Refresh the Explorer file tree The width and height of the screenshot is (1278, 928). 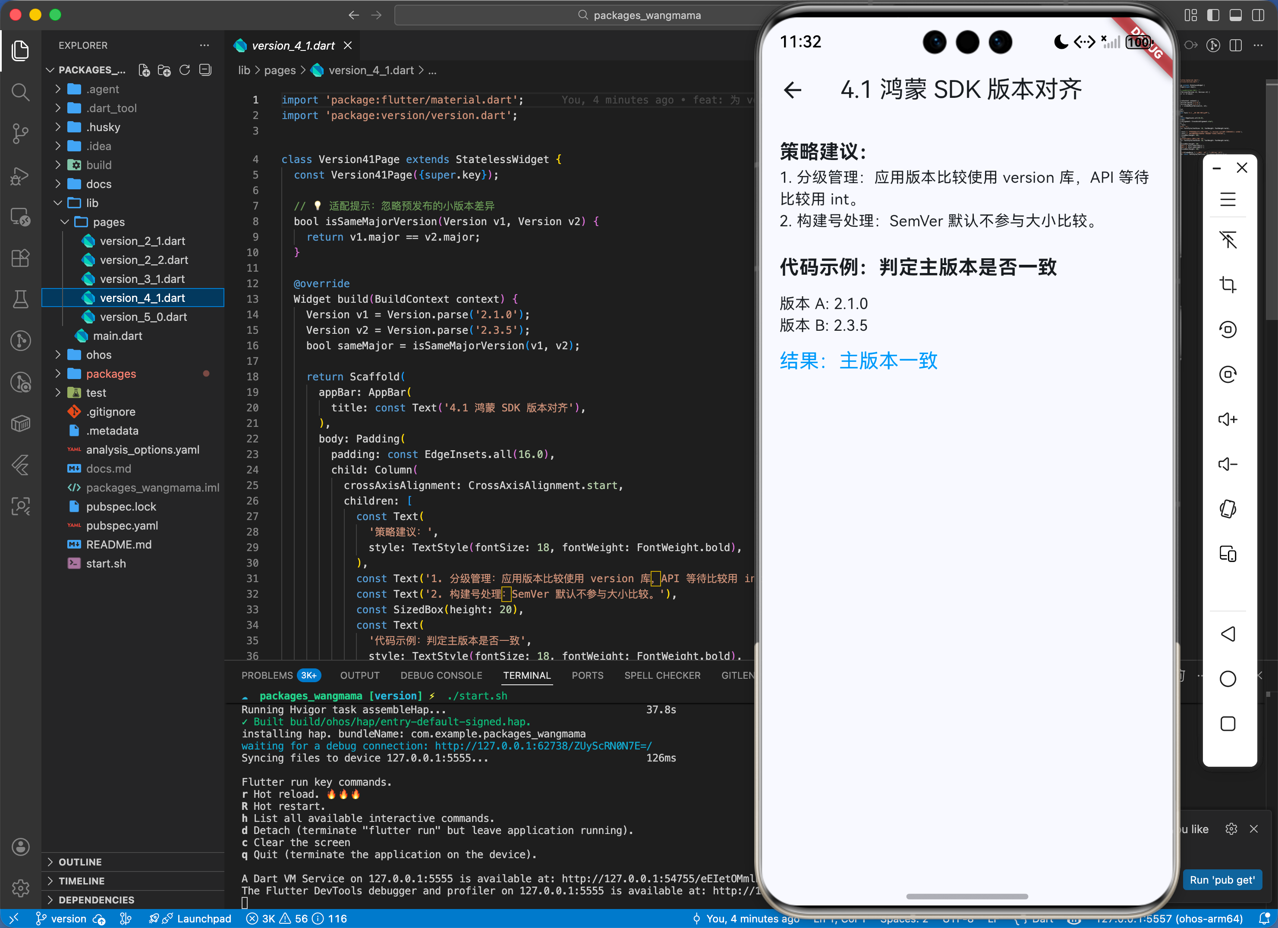(x=185, y=70)
